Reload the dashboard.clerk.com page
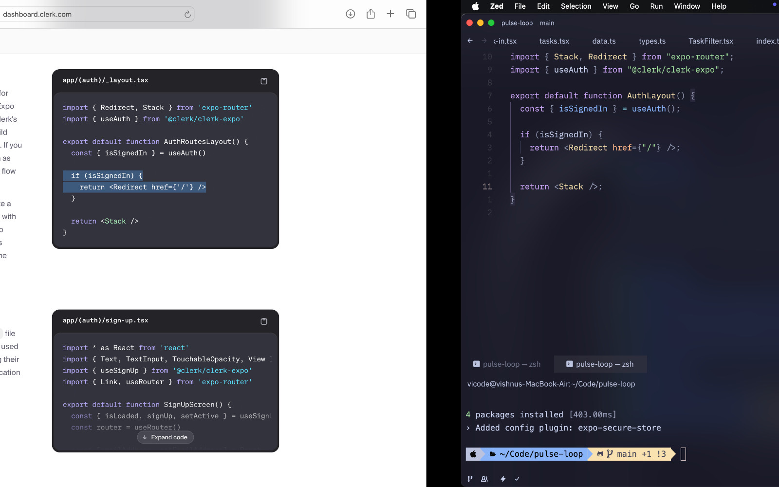The height and width of the screenshot is (487, 779). 187,15
